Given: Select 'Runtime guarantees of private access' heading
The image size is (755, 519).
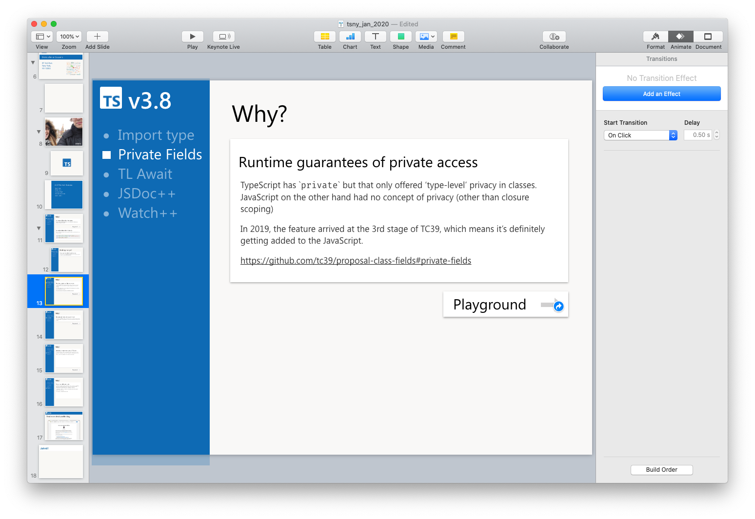Looking at the screenshot, I should coord(358,162).
